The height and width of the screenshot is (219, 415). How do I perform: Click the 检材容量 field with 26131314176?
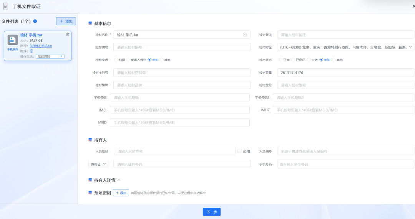pyautogui.click(x=346, y=72)
